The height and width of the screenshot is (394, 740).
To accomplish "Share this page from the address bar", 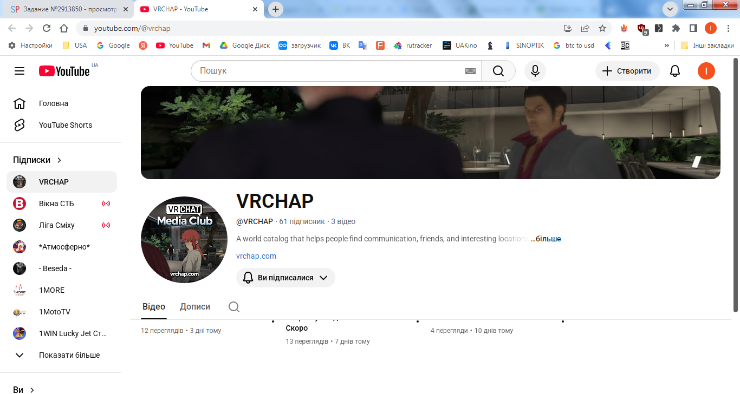I will pos(585,28).
